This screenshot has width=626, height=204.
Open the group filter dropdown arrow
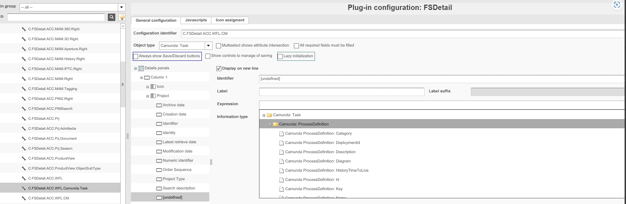(x=122, y=7)
